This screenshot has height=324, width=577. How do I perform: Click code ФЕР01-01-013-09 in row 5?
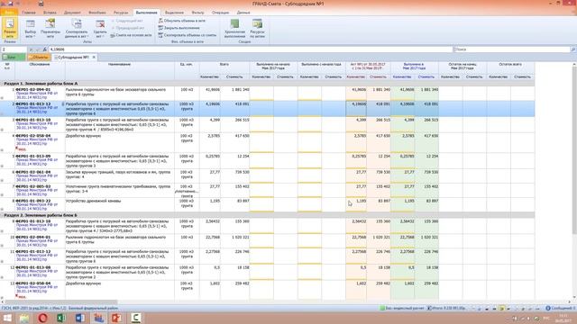33,156
